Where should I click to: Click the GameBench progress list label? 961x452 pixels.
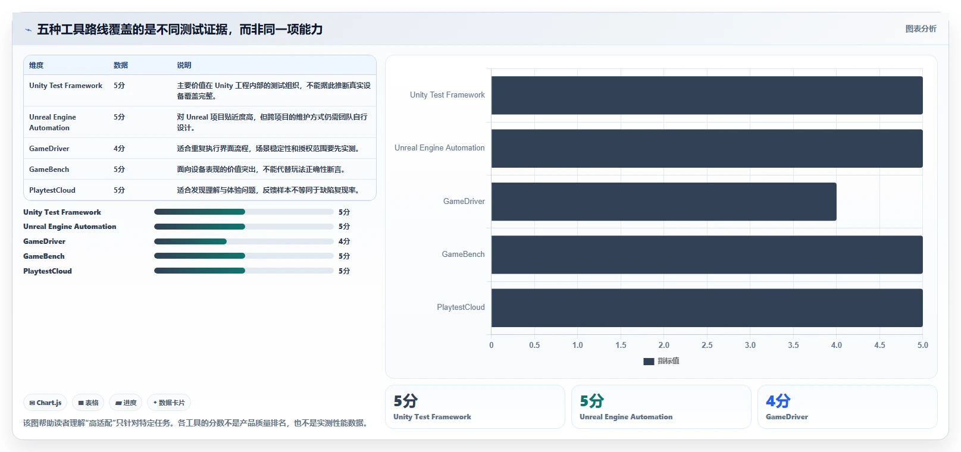click(x=44, y=256)
